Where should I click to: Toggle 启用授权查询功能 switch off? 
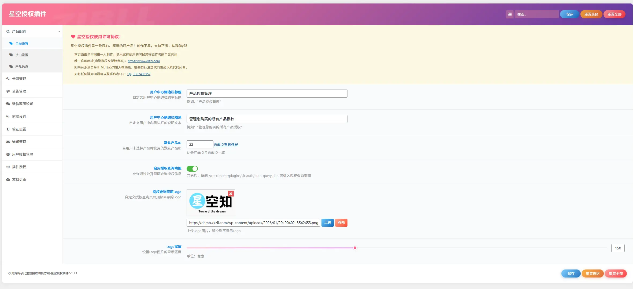coord(192,169)
